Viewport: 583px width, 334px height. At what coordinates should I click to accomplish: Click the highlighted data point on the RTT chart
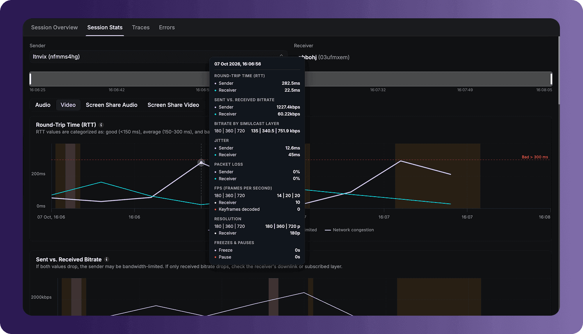pyautogui.click(x=201, y=162)
